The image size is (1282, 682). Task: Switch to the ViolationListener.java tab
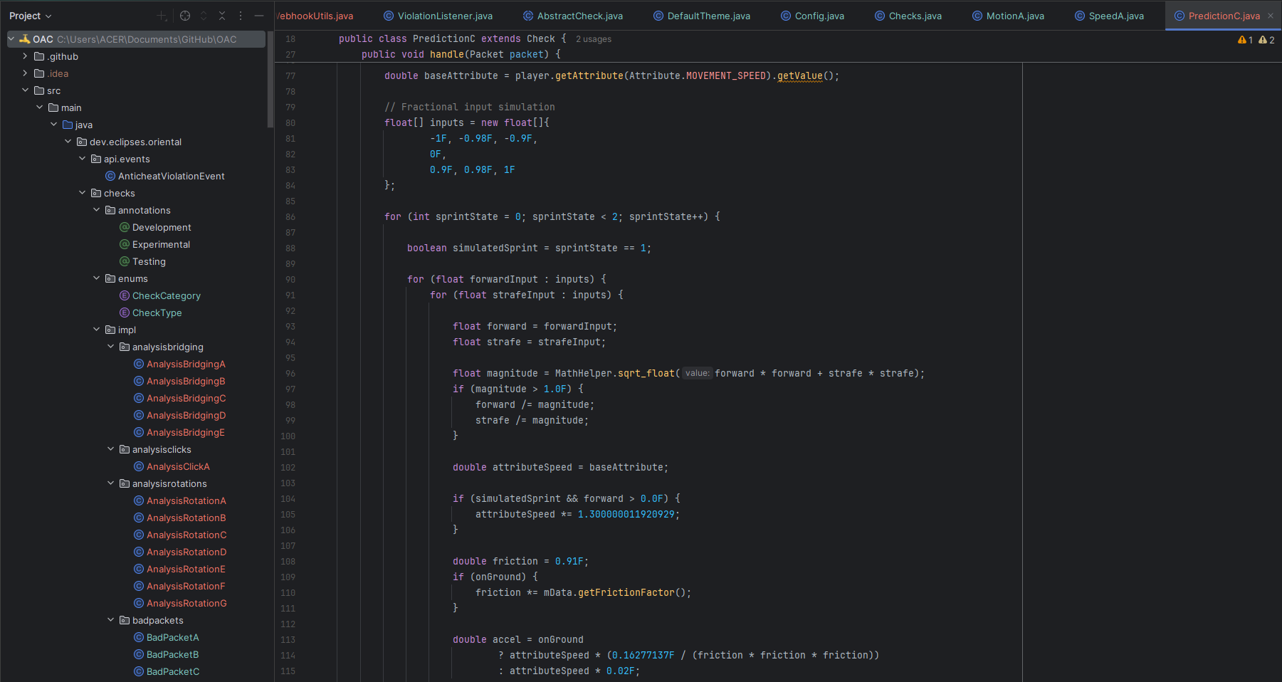click(x=438, y=16)
